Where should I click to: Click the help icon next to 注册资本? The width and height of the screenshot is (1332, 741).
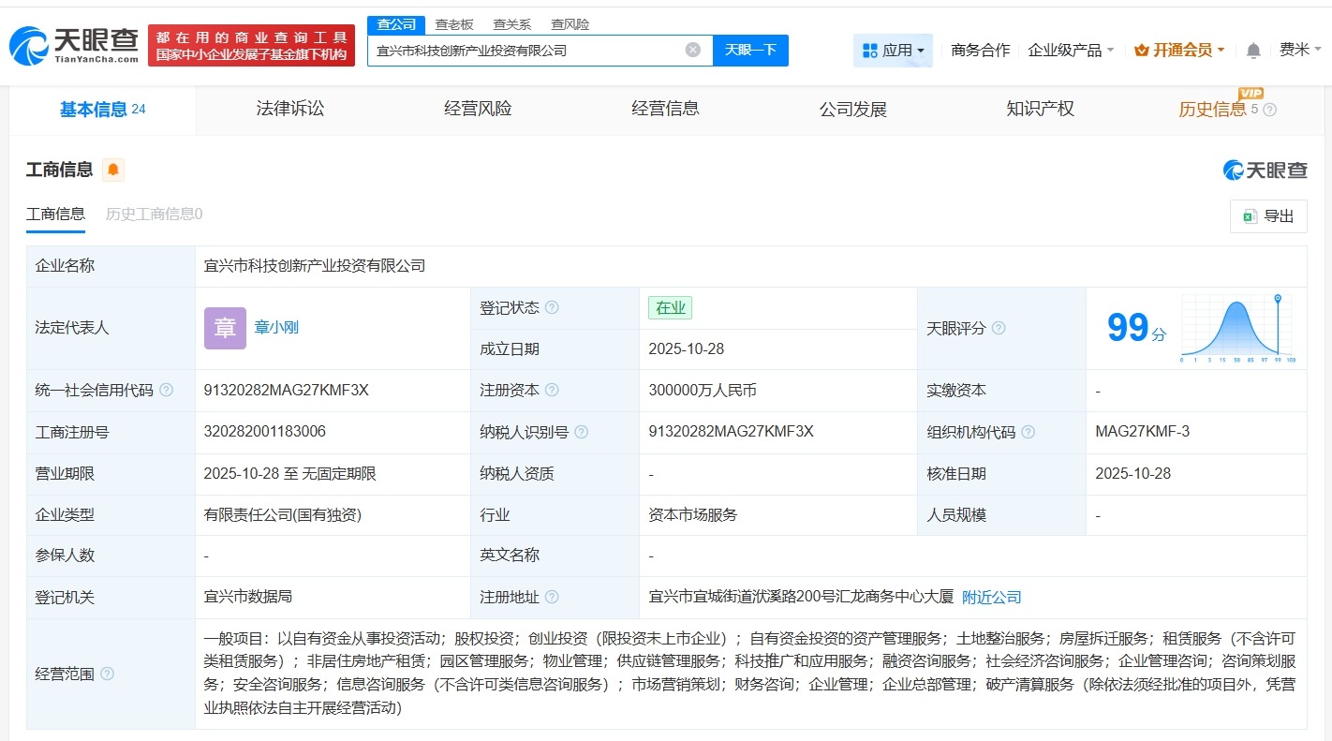coord(551,390)
